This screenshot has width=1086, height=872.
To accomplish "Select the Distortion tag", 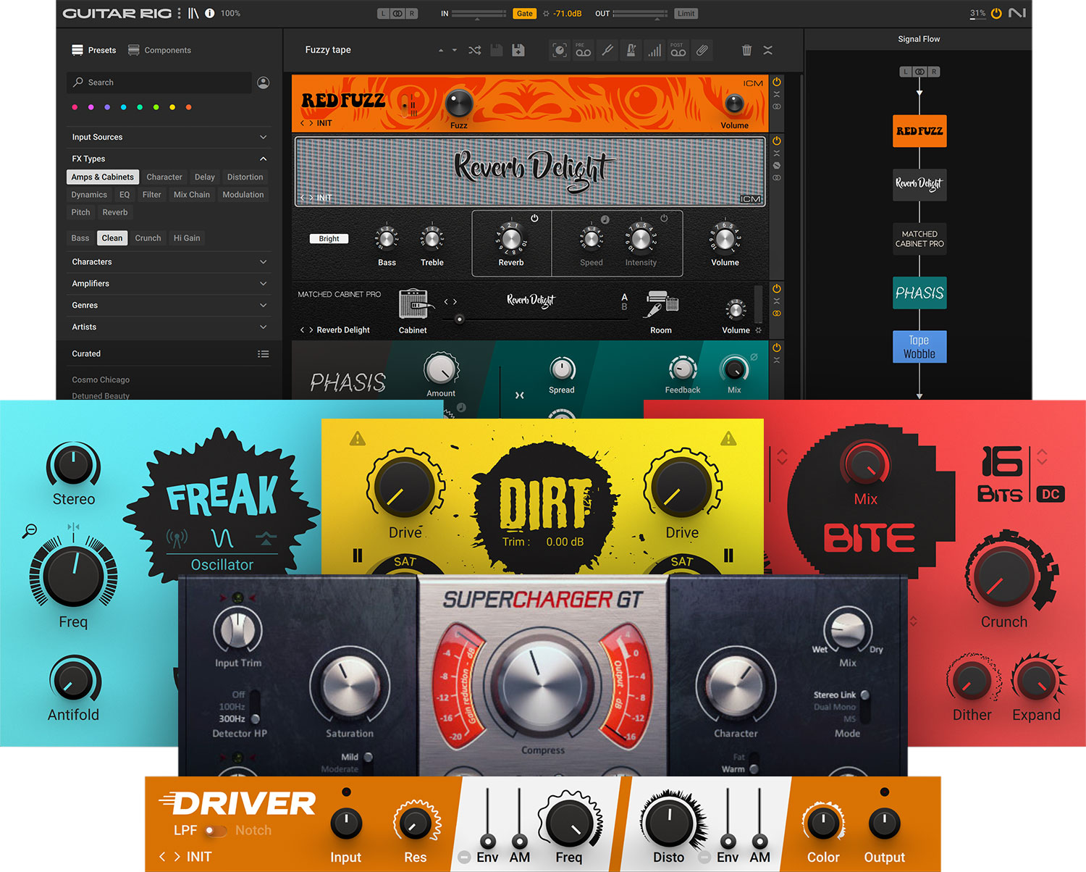I will [245, 177].
